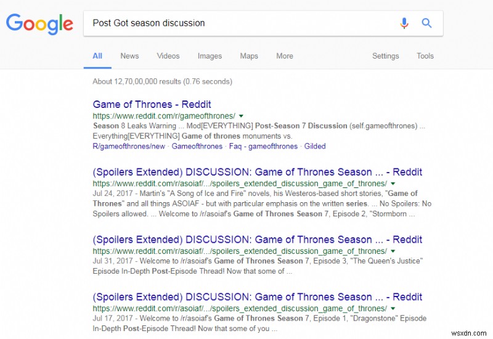Click snippet mentioning 'The Queen's Justice'
The image size is (493, 339).
pyautogui.click(x=258, y=266)
